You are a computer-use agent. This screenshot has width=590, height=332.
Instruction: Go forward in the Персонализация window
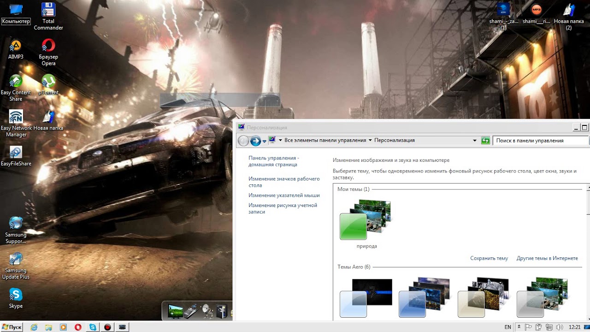pyautogui.click(x=255, y=141)
